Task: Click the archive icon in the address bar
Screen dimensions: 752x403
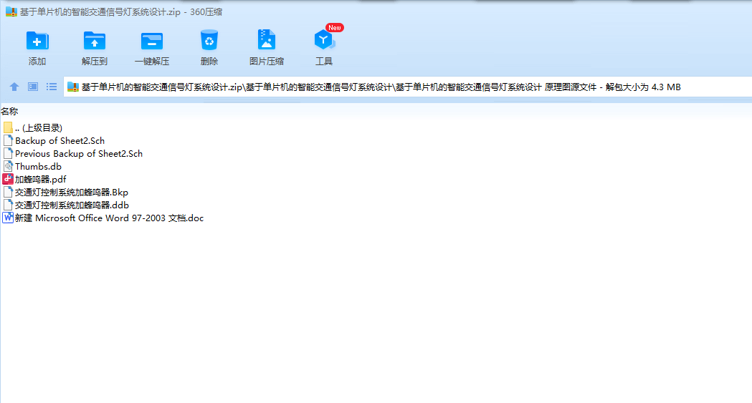Action: (x=73, y=87)
